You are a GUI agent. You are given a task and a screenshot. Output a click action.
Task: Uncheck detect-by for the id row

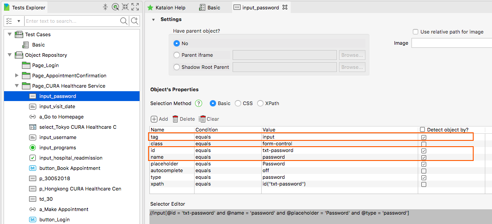click(x=424, y=151)
